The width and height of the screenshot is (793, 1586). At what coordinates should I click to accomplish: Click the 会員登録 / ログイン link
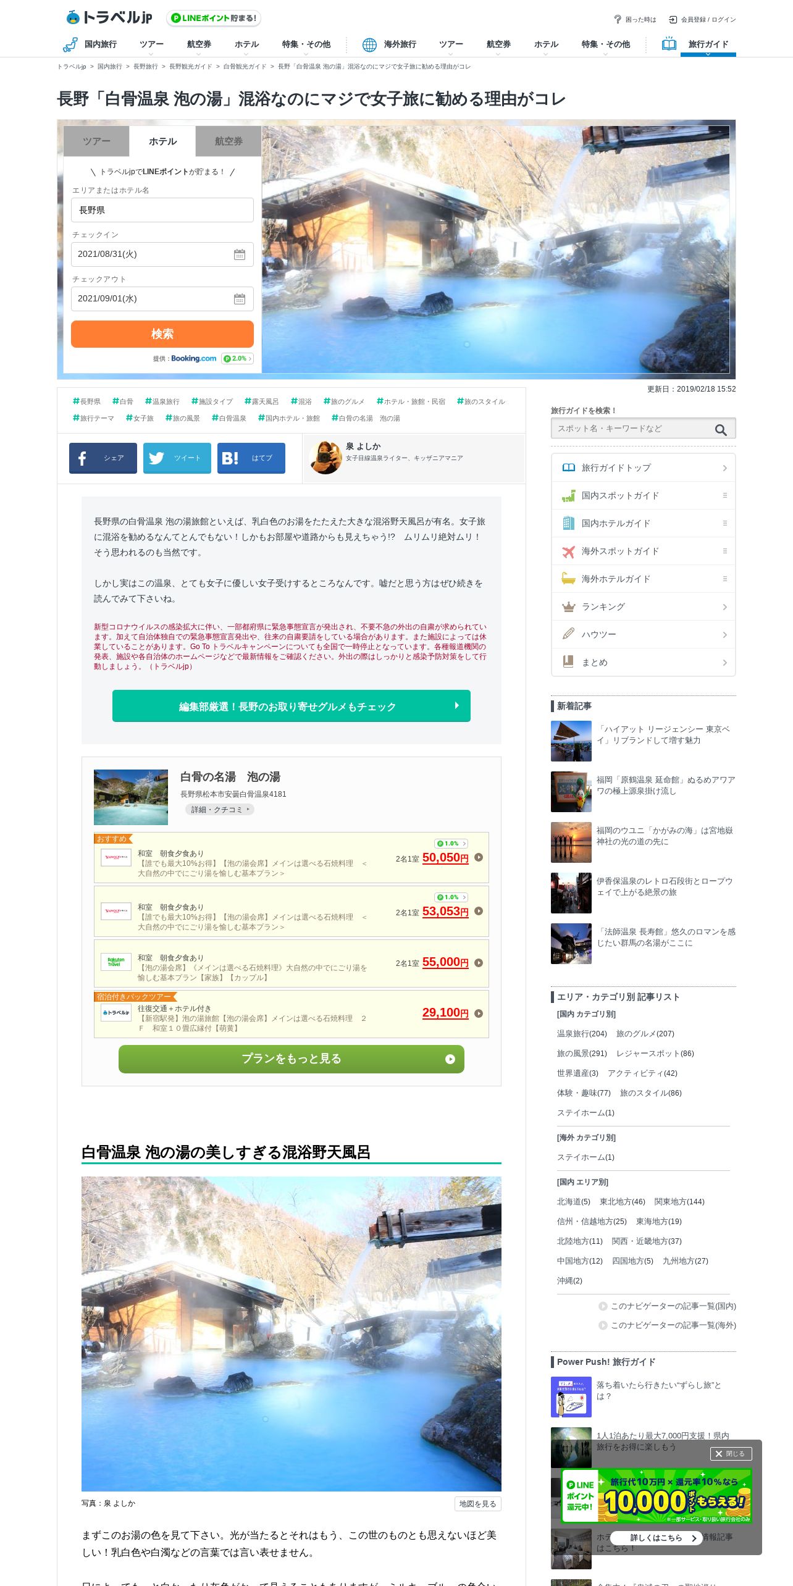click(708, 20)
